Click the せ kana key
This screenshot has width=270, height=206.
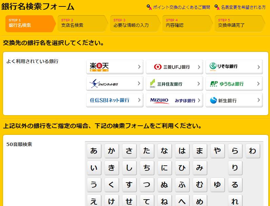point(129,200)
